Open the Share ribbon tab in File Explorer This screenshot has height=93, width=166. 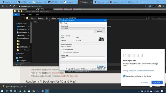tap(30, 15)
